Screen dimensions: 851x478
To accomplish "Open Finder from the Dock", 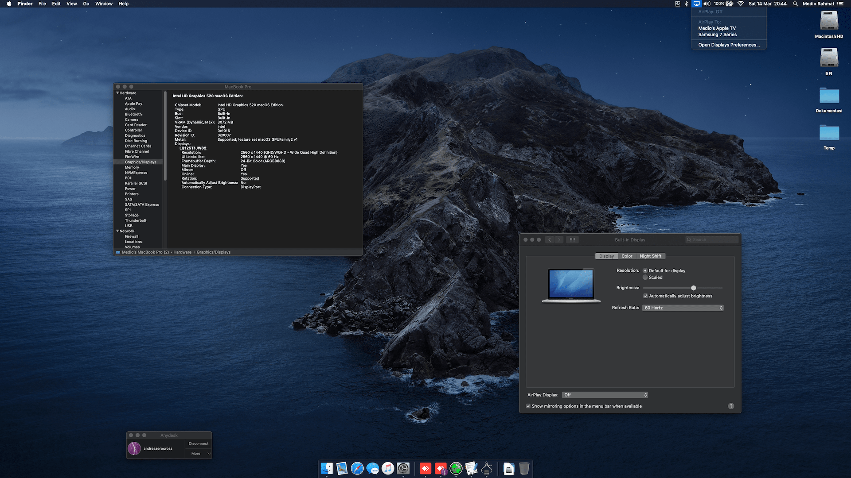I will 327,468.
